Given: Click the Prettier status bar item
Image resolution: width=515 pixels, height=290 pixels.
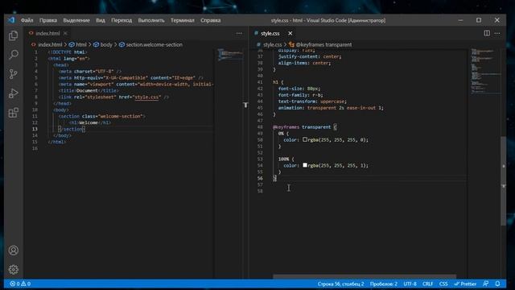Looking at the screenshot, I should pos(465,284).
